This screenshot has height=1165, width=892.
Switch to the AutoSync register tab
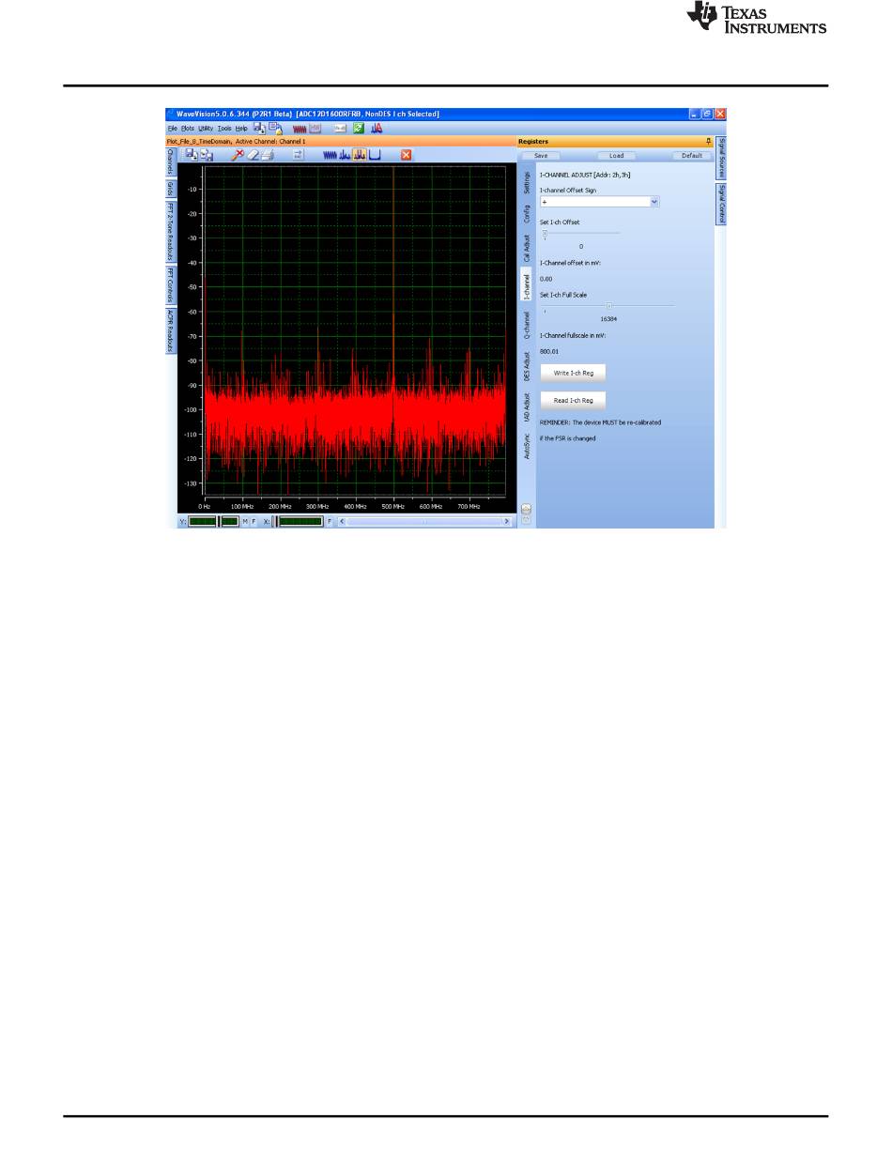(527, 446)
